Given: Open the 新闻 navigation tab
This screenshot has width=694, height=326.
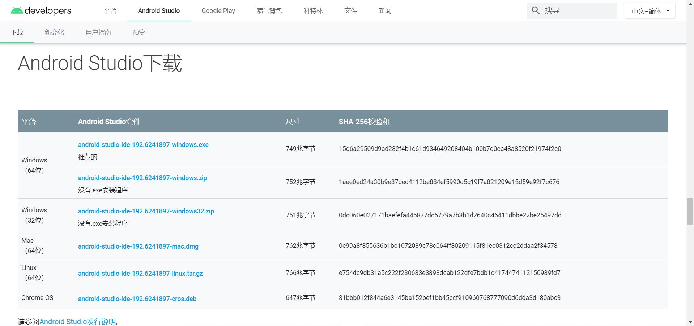Looking at the screenshot, I should pos(385,11).
